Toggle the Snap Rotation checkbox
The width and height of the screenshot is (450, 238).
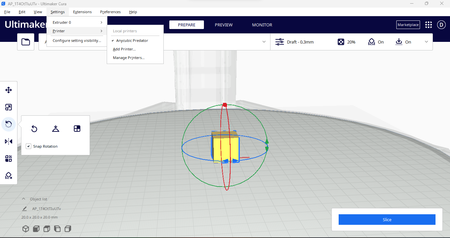(29, 146)
